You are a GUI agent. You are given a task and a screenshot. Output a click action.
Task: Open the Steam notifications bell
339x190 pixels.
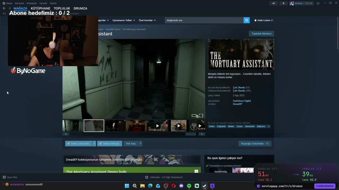[283, 3]
